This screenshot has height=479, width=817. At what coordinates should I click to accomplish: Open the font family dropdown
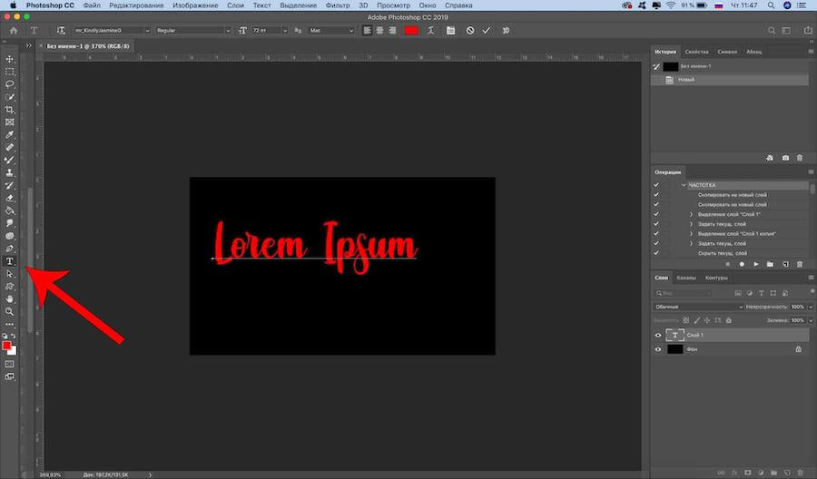pos(111,30)
